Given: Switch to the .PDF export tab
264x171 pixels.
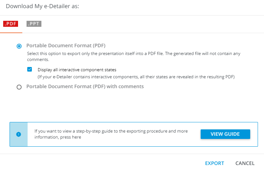Looking at the screenshot, I should [11, 24].
